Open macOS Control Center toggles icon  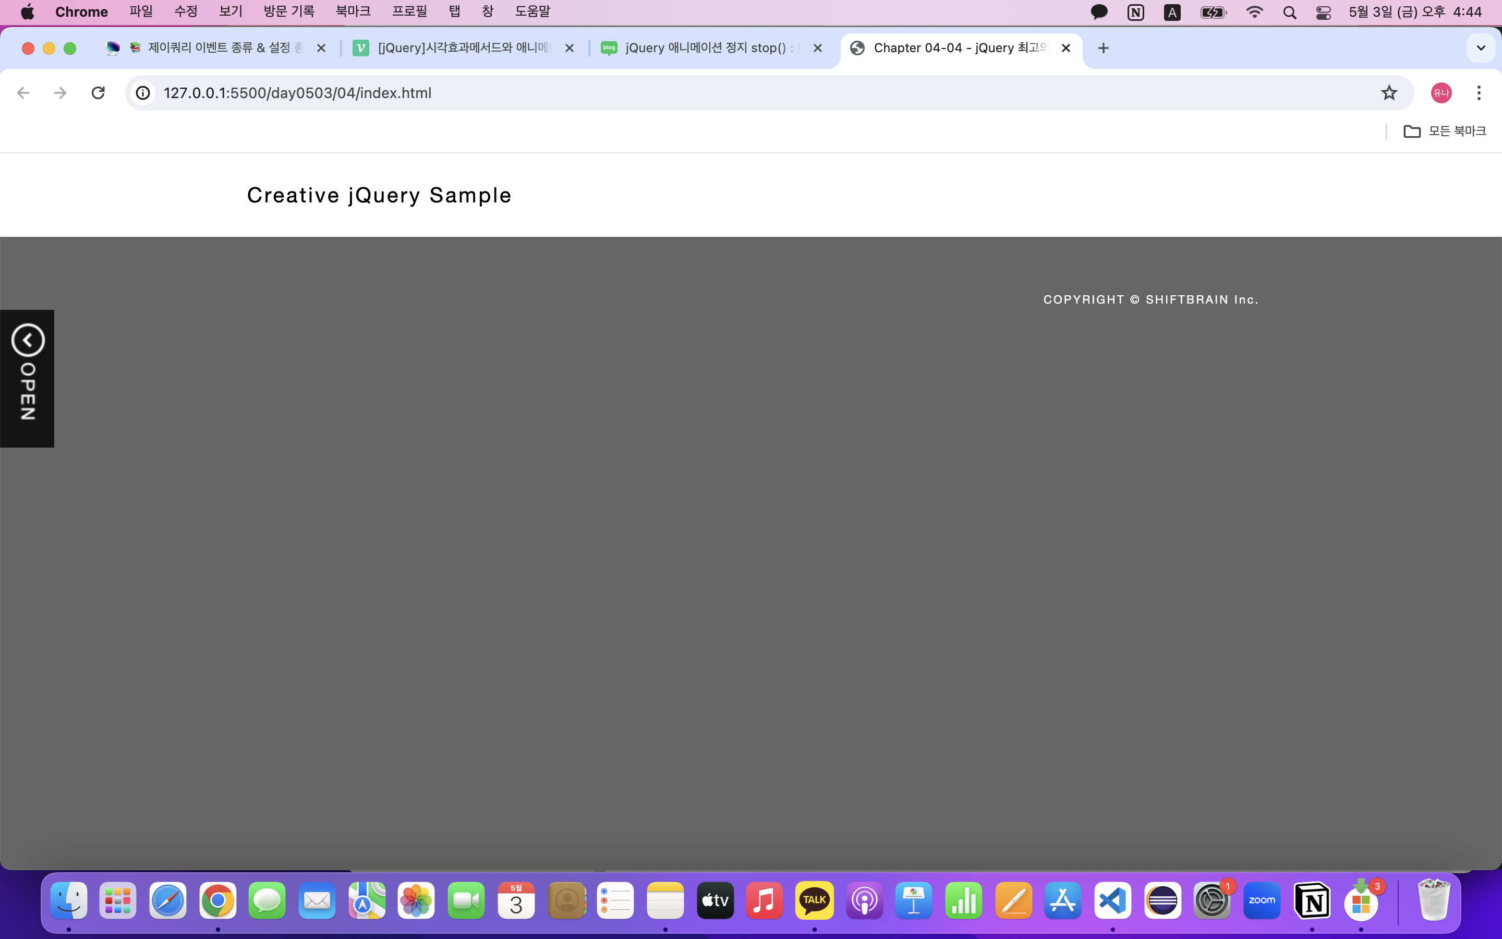tap(1323, 13)
